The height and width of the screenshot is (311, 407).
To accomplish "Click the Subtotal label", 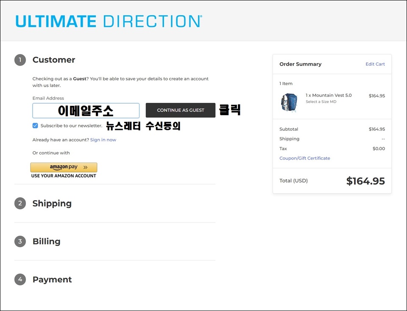I will click(289, 129).
